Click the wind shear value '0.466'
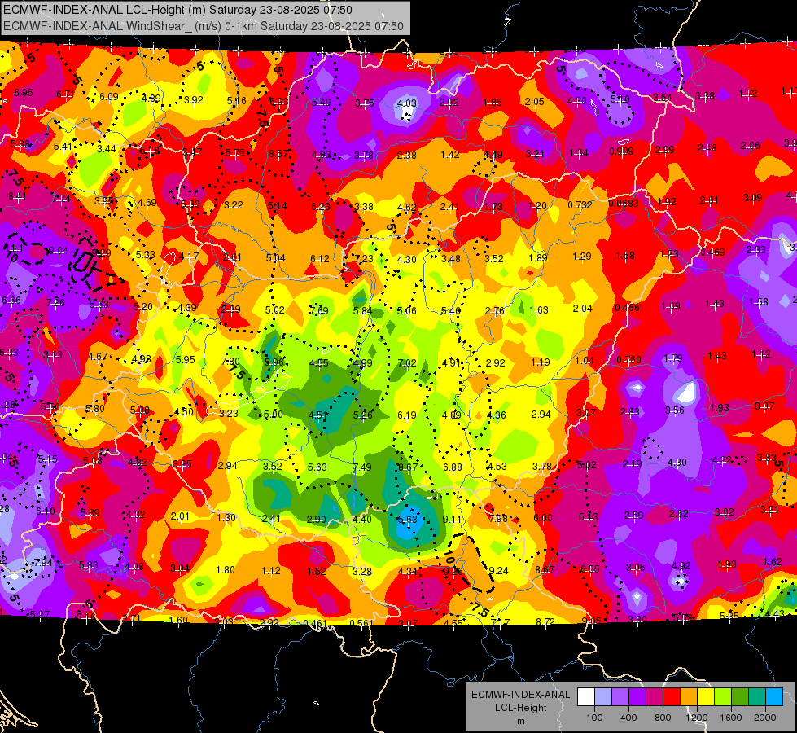Screen dimensions: 797x733 pos(627,307)
